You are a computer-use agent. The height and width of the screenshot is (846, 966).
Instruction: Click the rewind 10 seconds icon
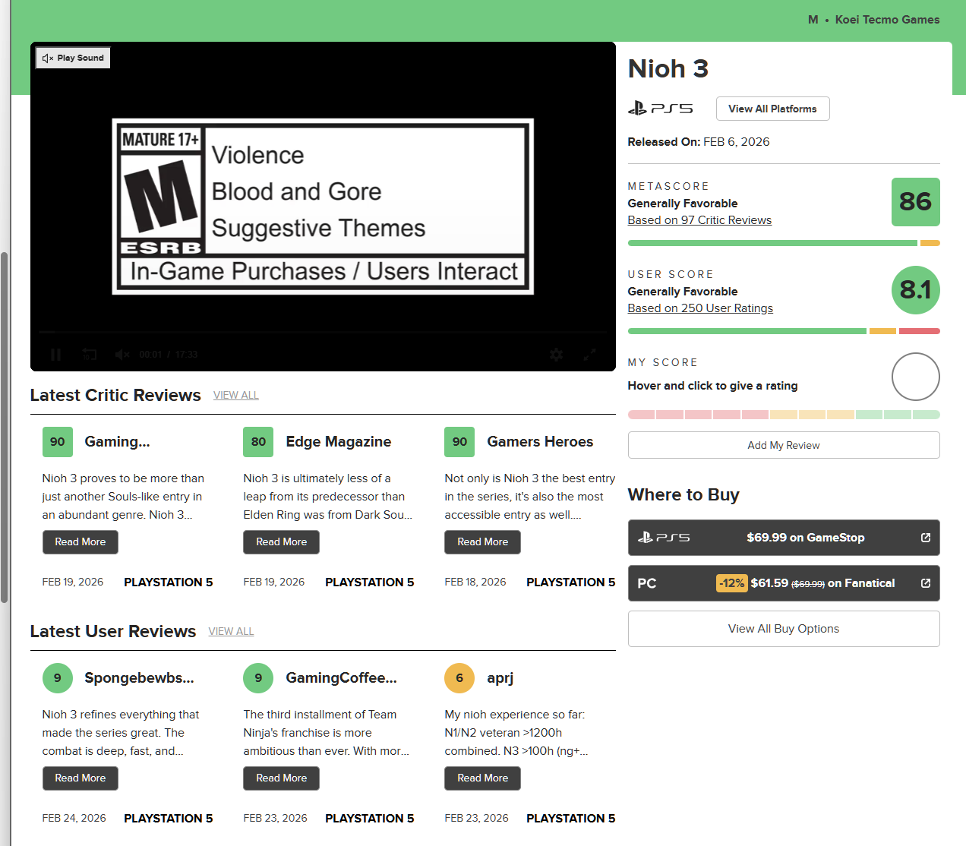[90, 355]
